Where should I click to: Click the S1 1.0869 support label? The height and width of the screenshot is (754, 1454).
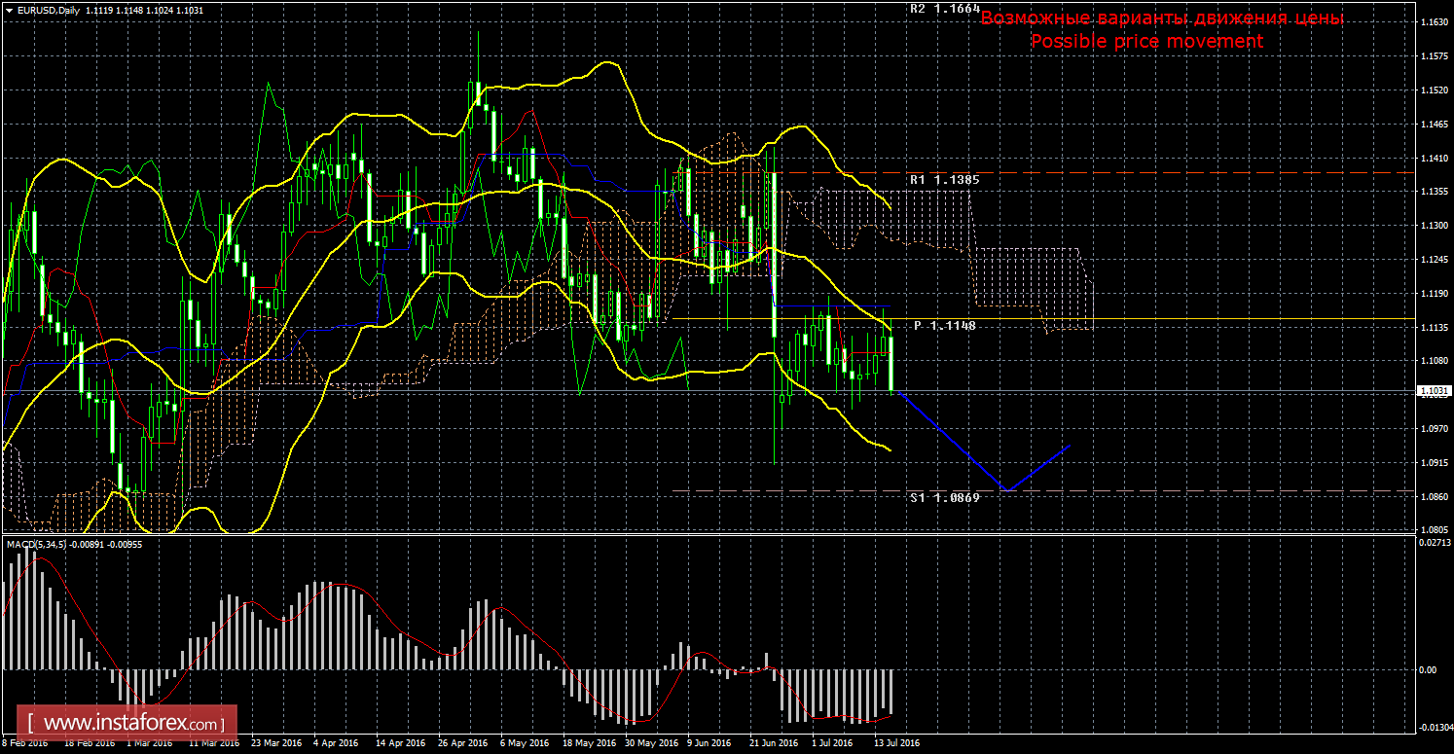pyautogui.click(x=944, y=497)
